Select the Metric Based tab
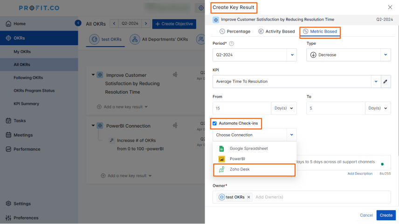The height and width of the screenshot is (224, 399). (x=320, y=31)
